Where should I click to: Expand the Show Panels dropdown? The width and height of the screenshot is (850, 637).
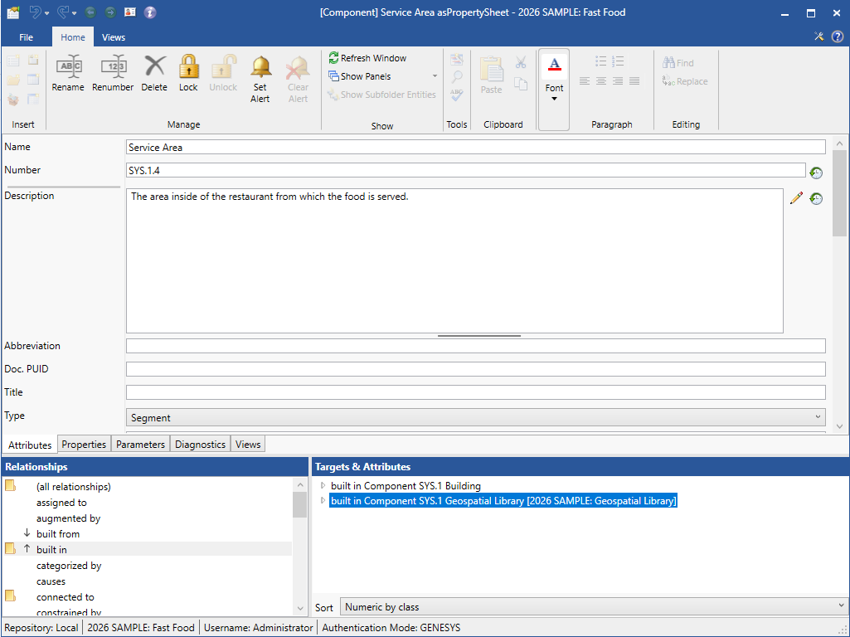point(435,76)
